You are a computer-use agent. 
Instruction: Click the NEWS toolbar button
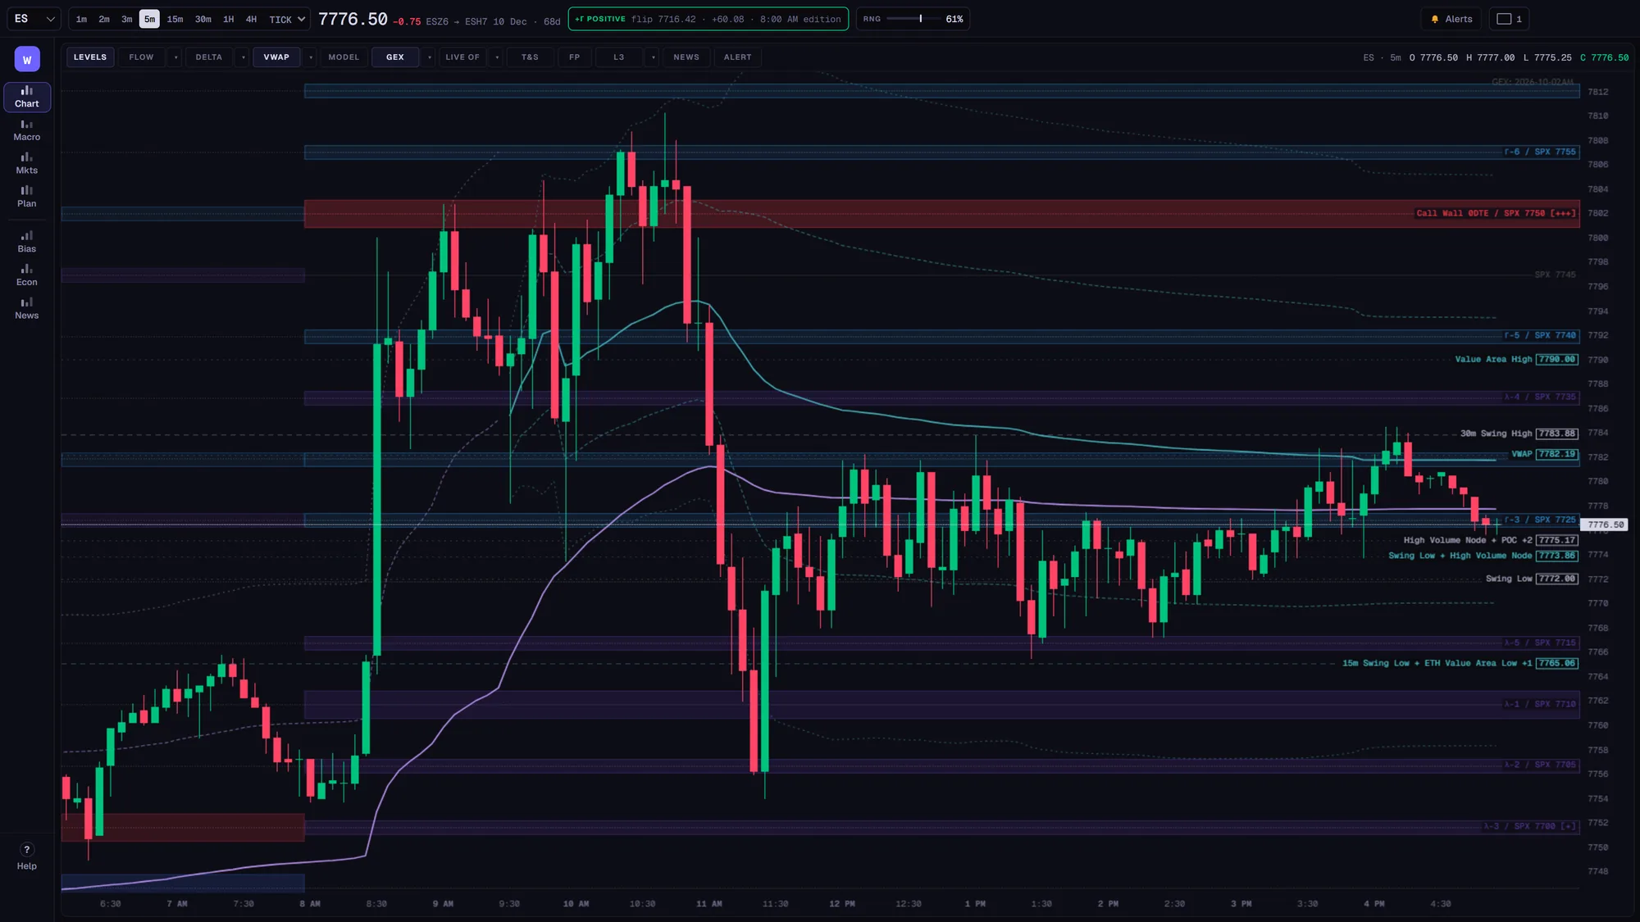(x=686, y=57)
